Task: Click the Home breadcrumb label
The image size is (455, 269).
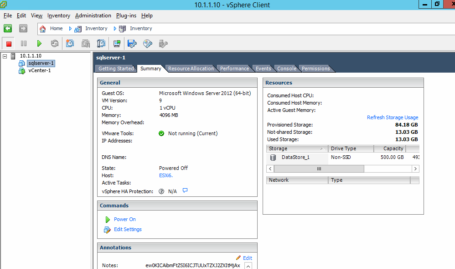Action: 56,28
